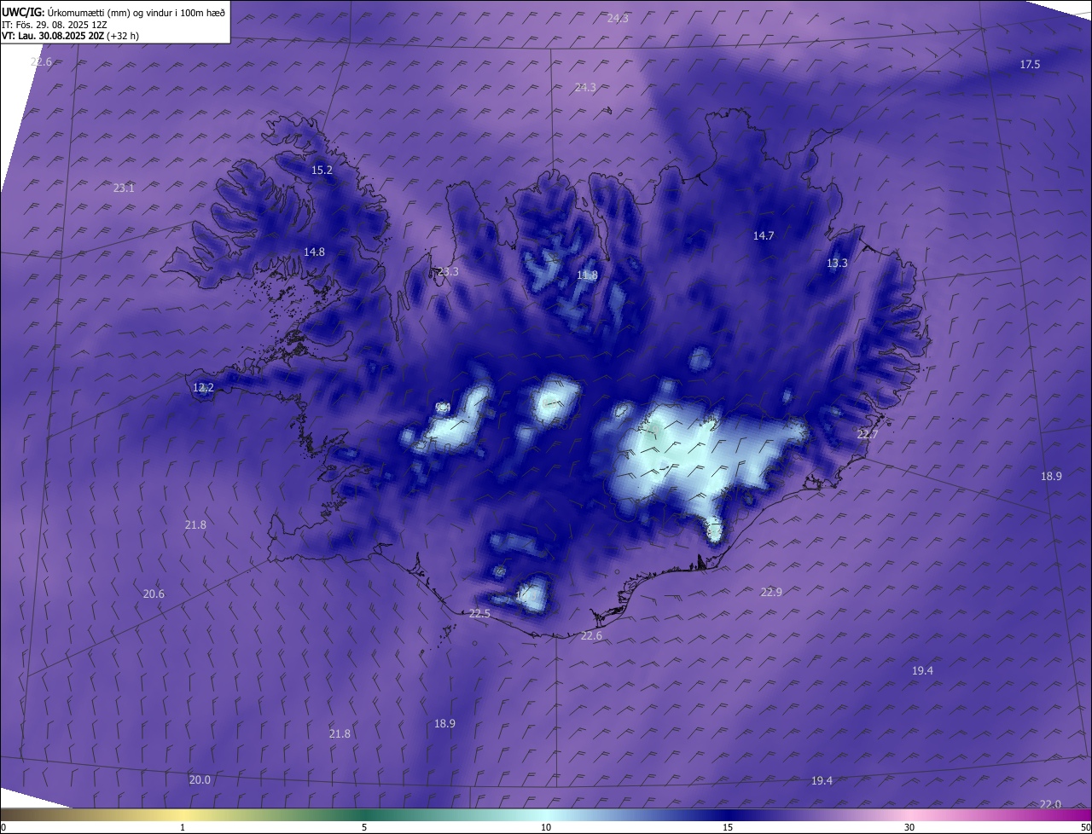Viewport: 1092px width, 834px height.
Task: Click the 14.7 value label on the map
Action: [763, 236]
